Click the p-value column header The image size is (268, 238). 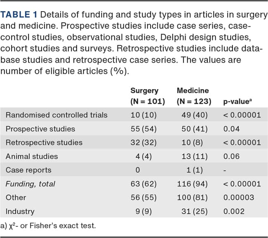pos(238,101)
